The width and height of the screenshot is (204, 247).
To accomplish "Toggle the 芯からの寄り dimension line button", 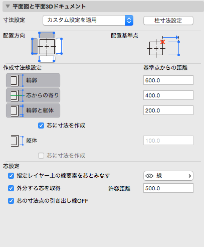I will pyautogui.click(x=33, y=95).
